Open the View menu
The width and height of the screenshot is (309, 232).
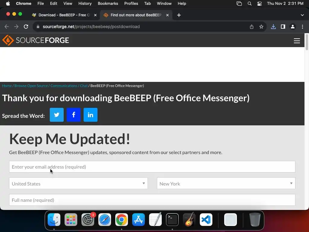[x=68, y=4]
